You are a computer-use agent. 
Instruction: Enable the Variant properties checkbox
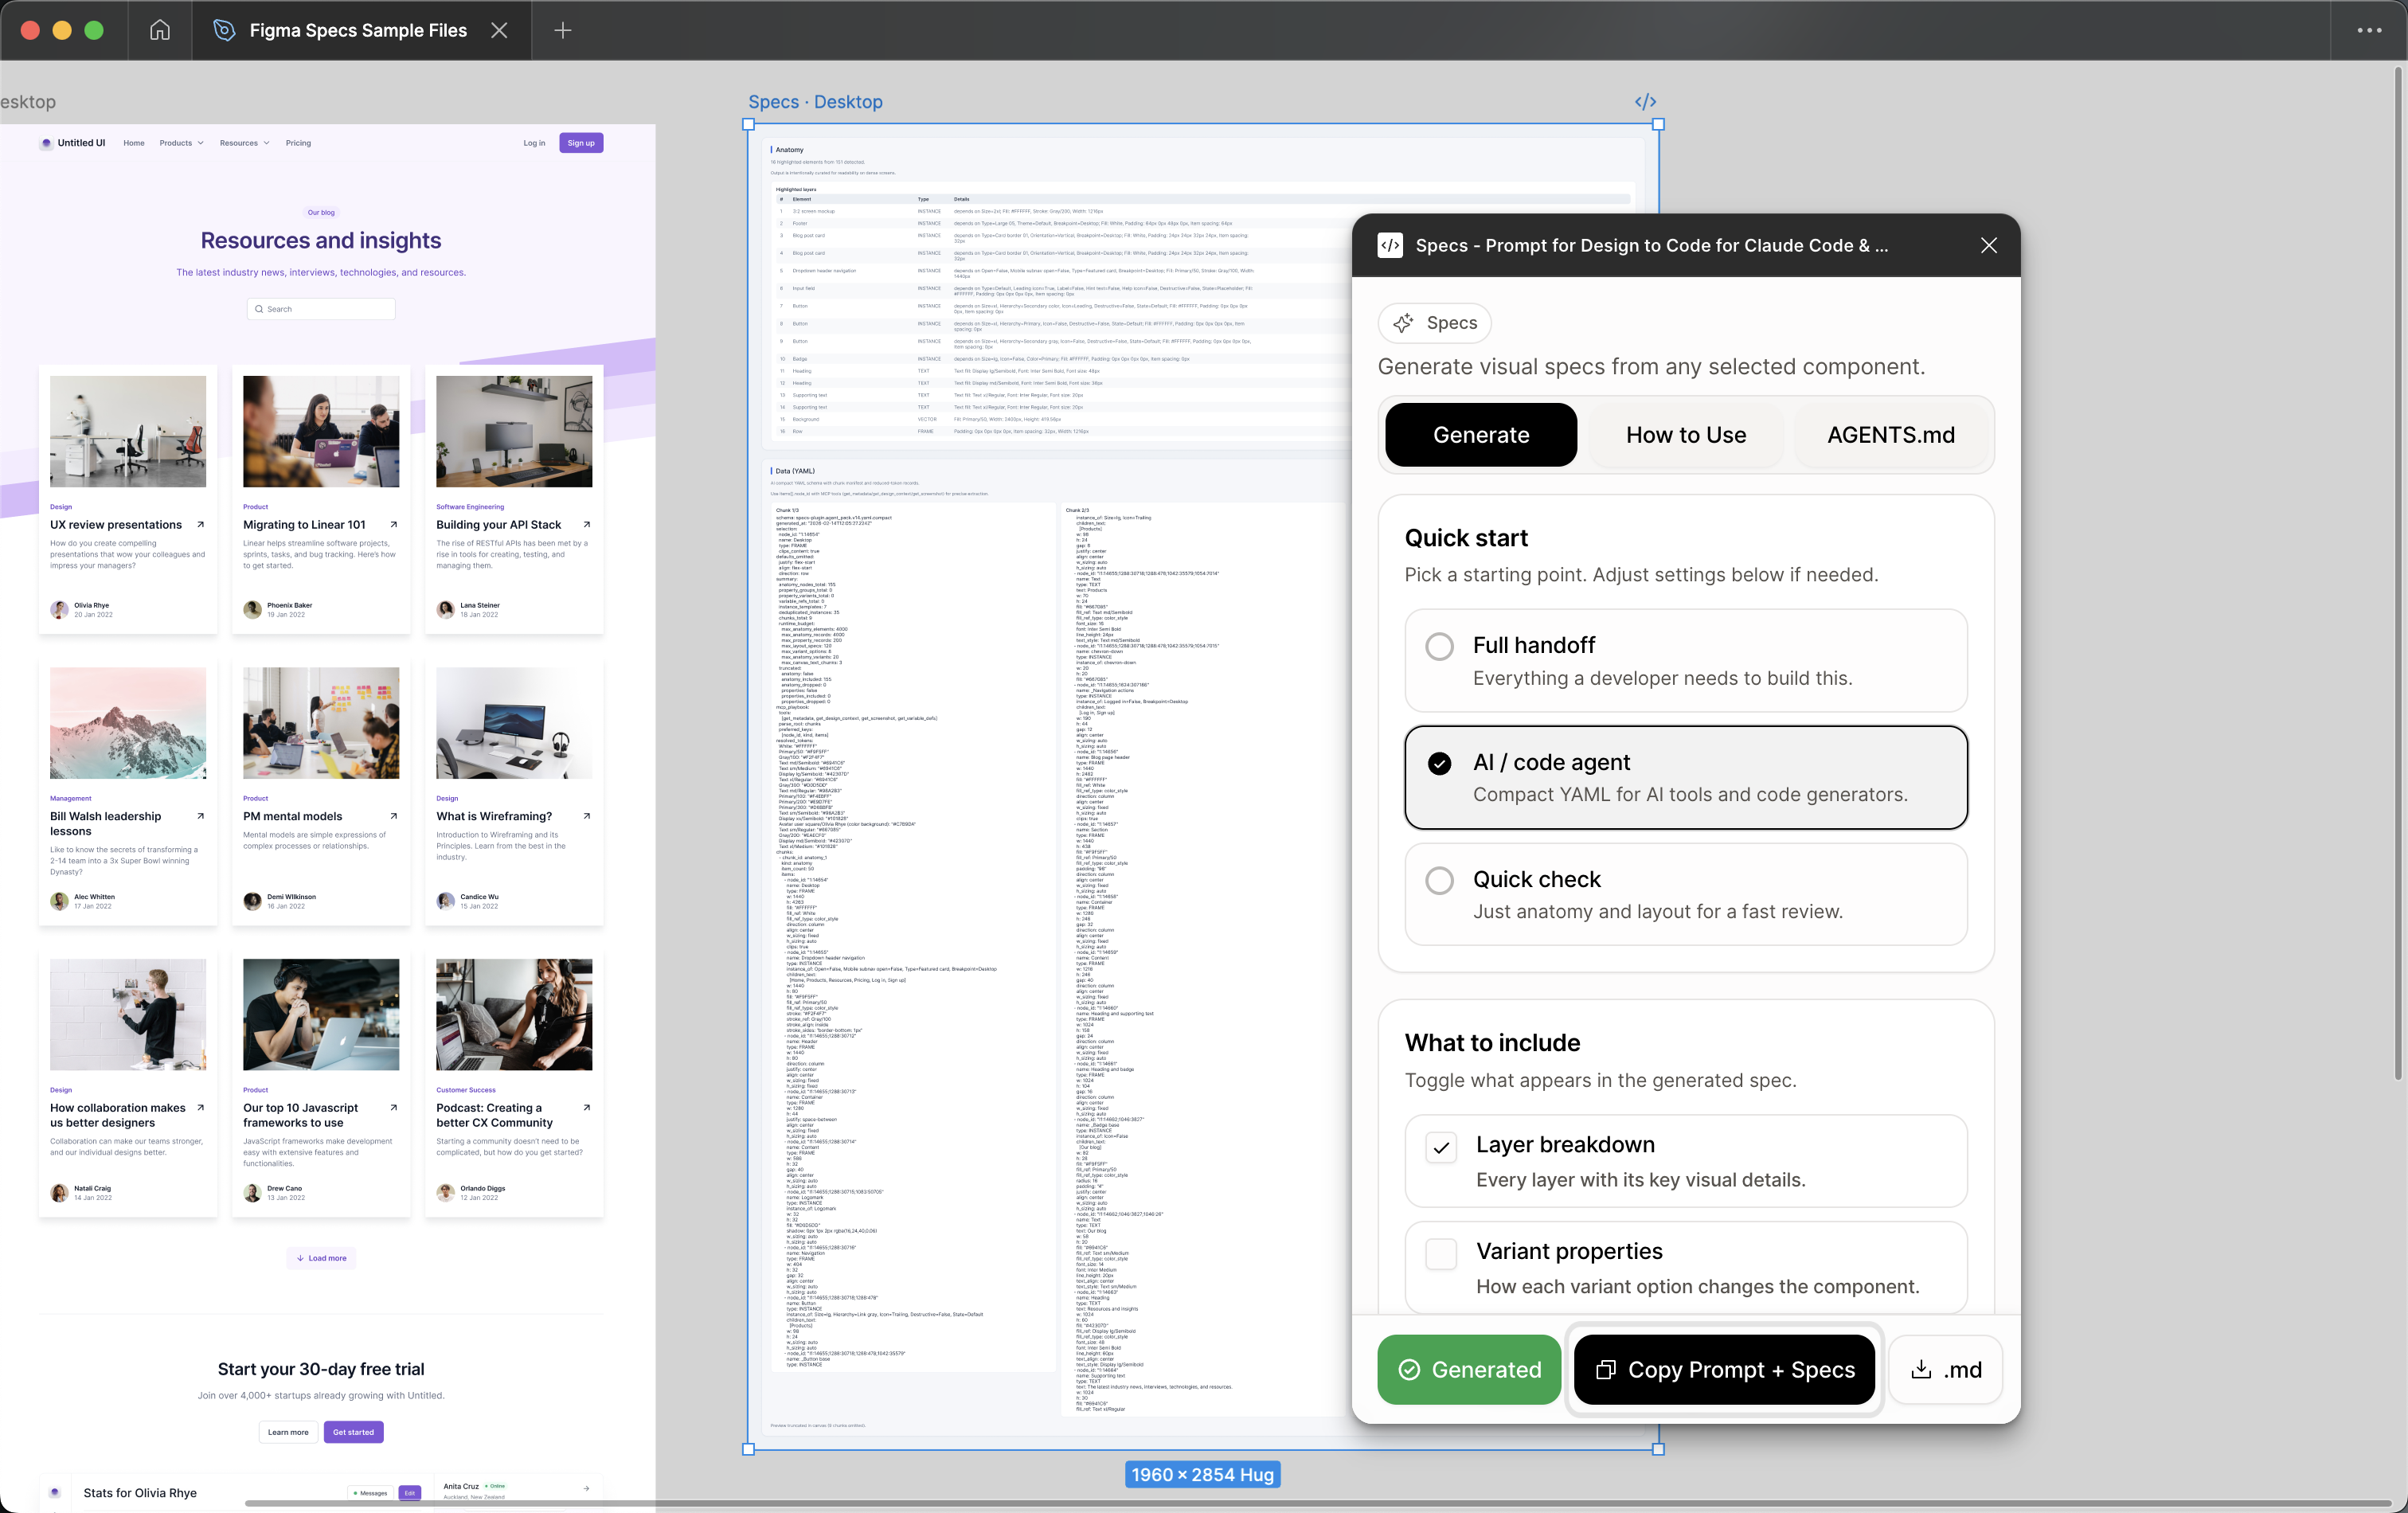(x=1441, y=1254)
